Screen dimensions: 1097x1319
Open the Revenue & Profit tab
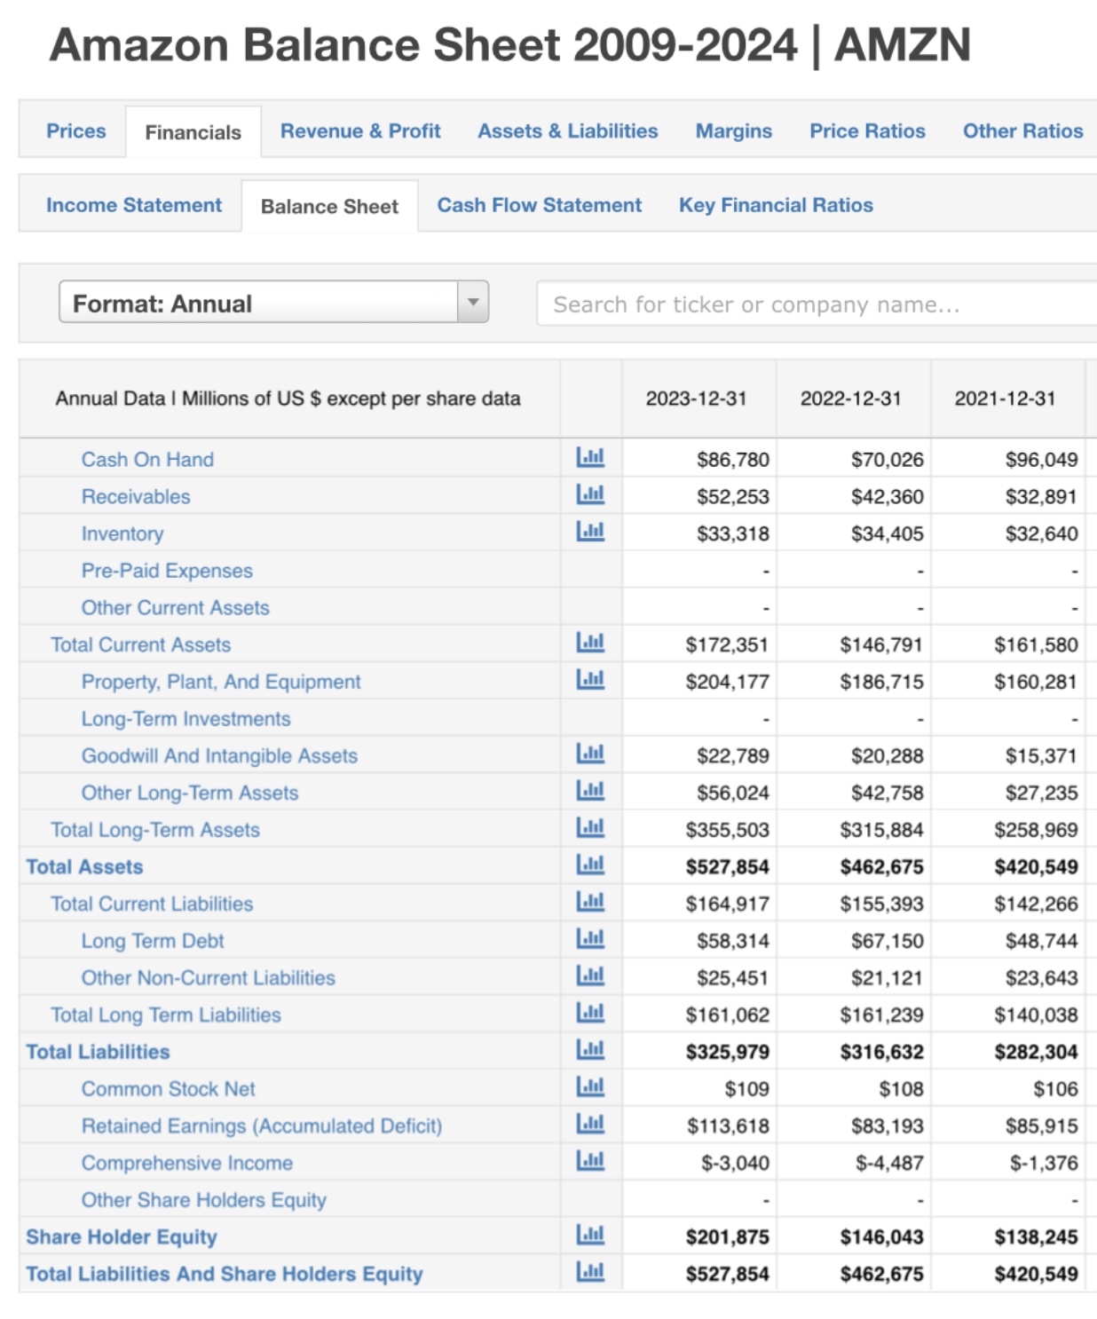[360, 130]
